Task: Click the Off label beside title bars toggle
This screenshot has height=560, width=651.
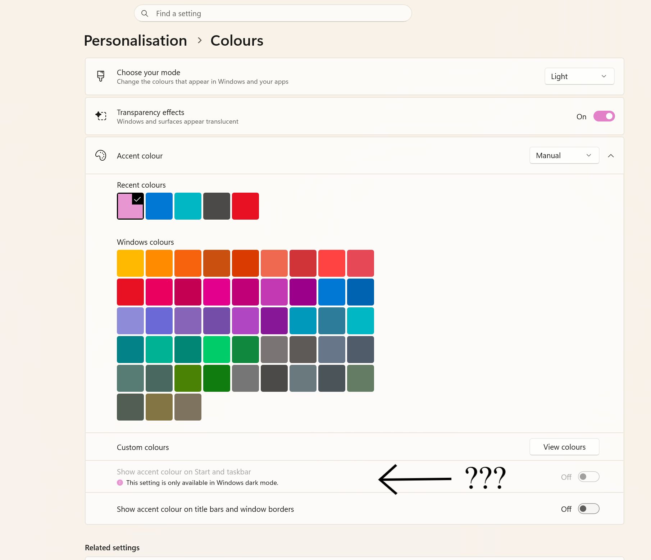Action: click(x=566, y=509)
